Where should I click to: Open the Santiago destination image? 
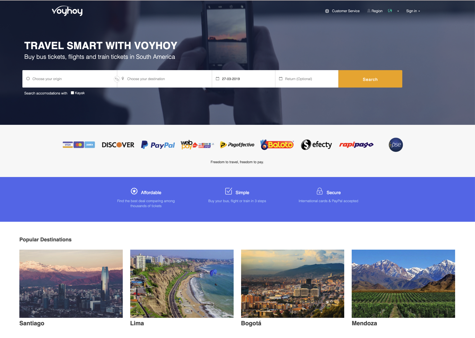tap(71, 284)
